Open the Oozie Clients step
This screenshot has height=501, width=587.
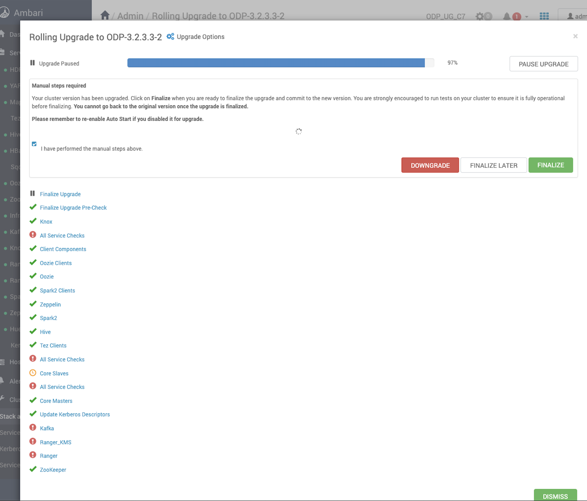56,263
